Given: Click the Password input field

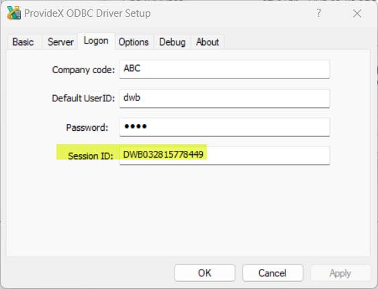Looking at the screenshot, I should pyautogui.click(x=224, y=127).
